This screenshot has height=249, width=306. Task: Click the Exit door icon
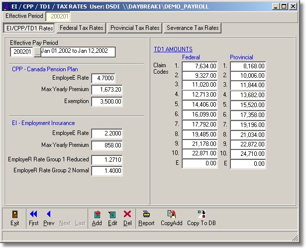tap(15, 214)
